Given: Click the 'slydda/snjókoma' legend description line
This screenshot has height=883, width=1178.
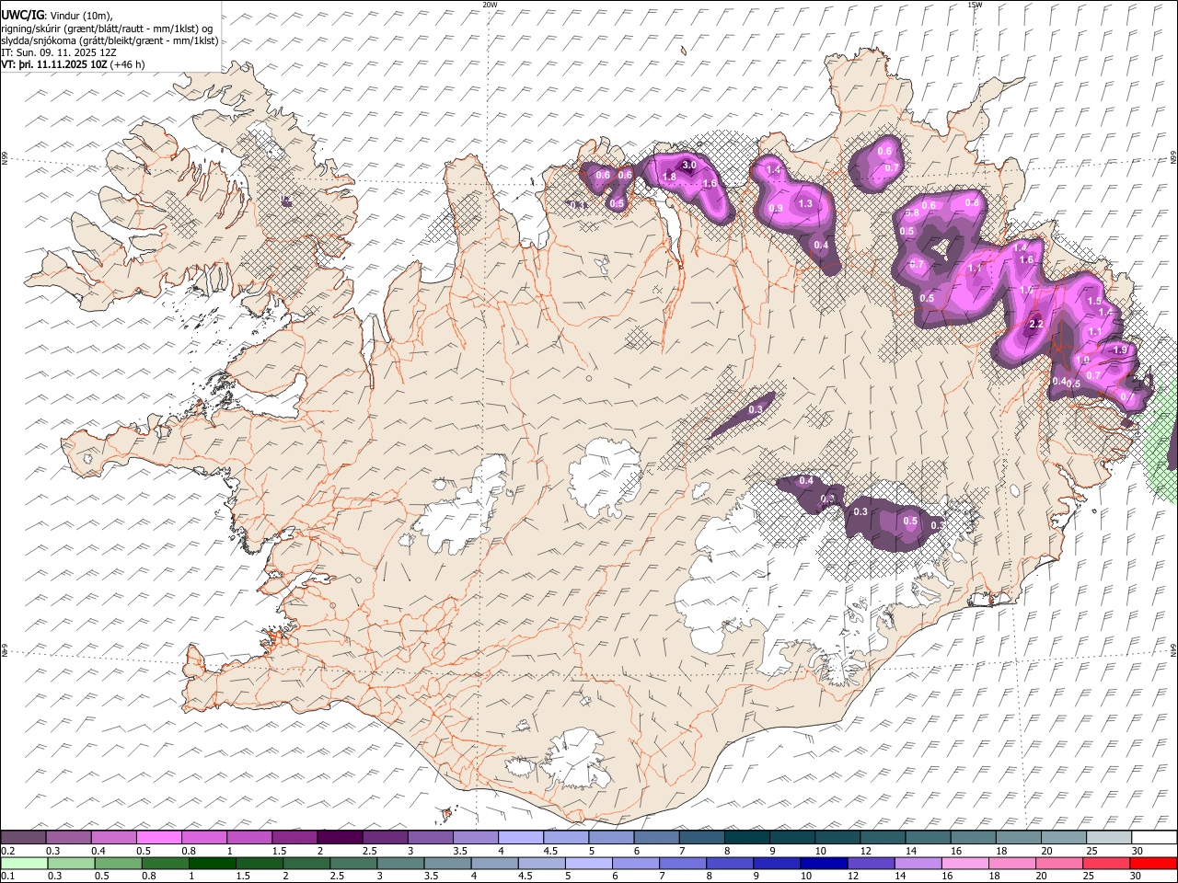Looking at the screenshot, I should click(110, 40).
